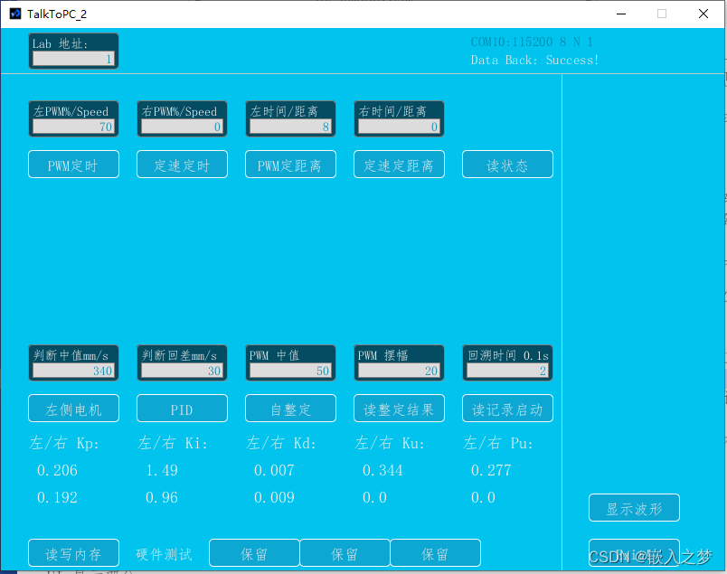Click the 硬件测试 label
This screenshot has width=727, height=574.
tap(165, 554)
